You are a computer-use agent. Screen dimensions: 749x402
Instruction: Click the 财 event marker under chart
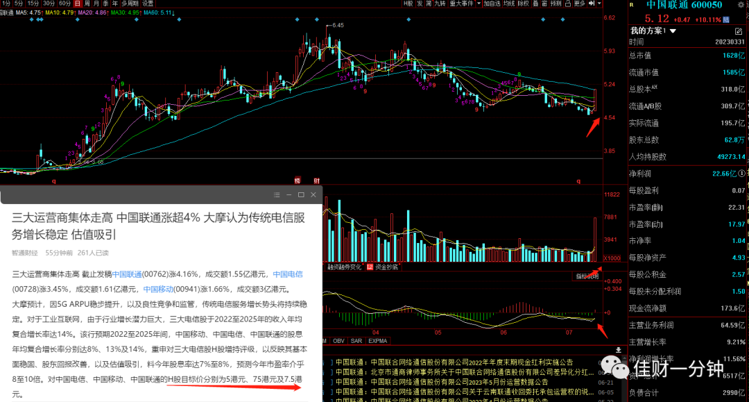click(316, 181)
